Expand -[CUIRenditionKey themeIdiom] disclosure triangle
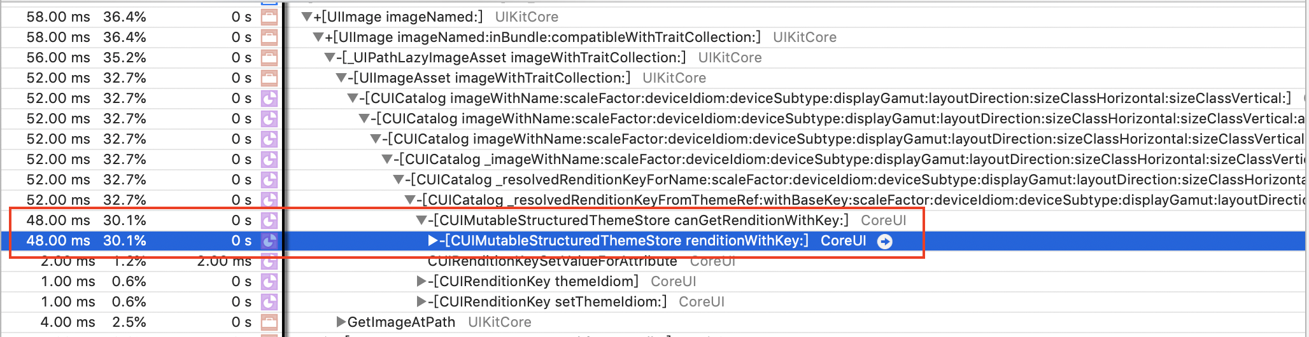Screen dimensions: 1309x337 [421, 281]
